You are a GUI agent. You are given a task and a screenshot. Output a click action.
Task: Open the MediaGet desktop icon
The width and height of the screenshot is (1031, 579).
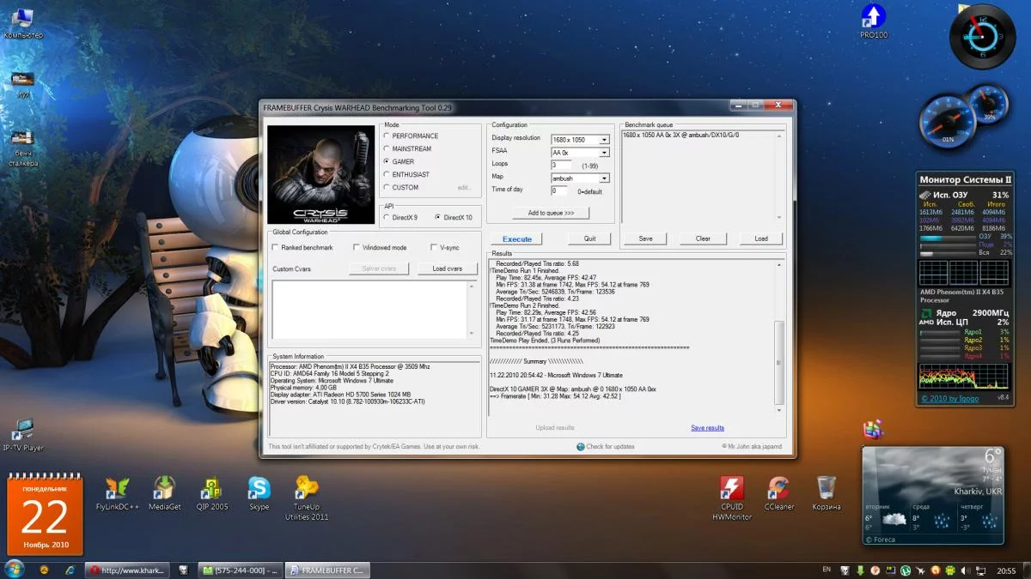point(164,488)
